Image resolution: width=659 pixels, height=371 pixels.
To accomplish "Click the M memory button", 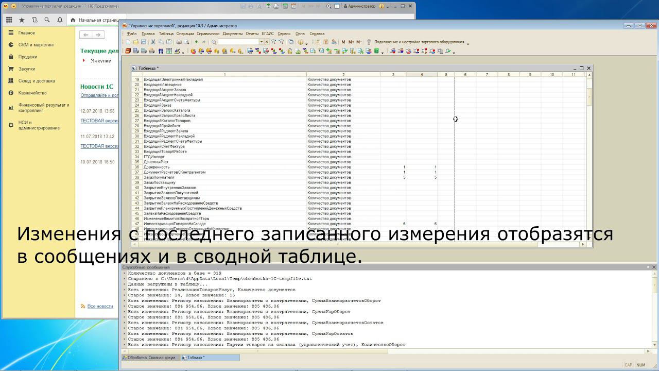I will (343, 42).
